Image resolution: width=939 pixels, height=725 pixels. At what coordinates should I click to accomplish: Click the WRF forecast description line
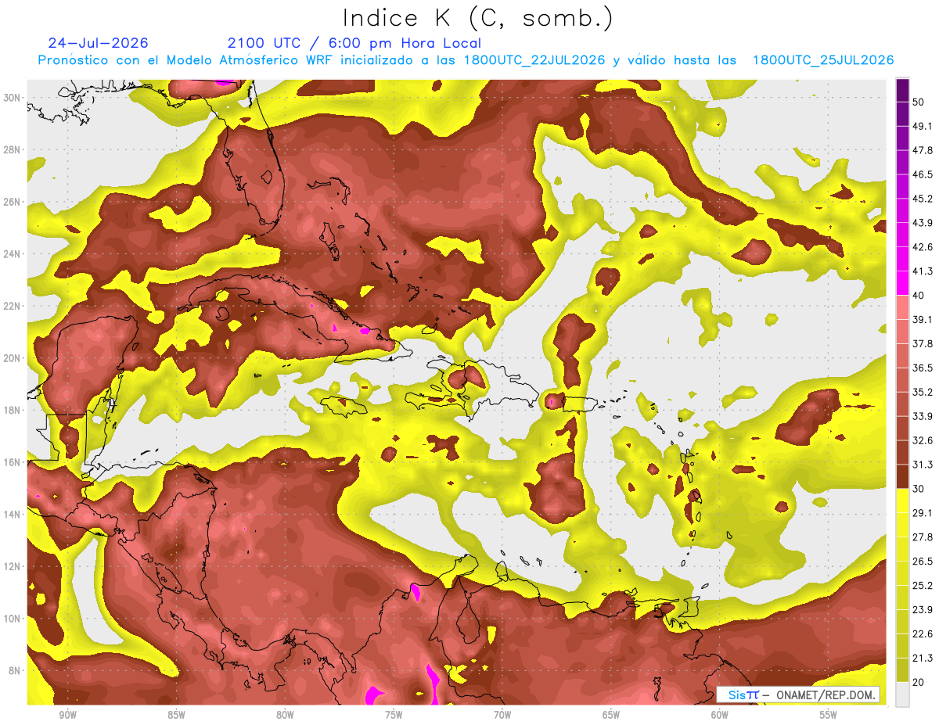point(466,60)
